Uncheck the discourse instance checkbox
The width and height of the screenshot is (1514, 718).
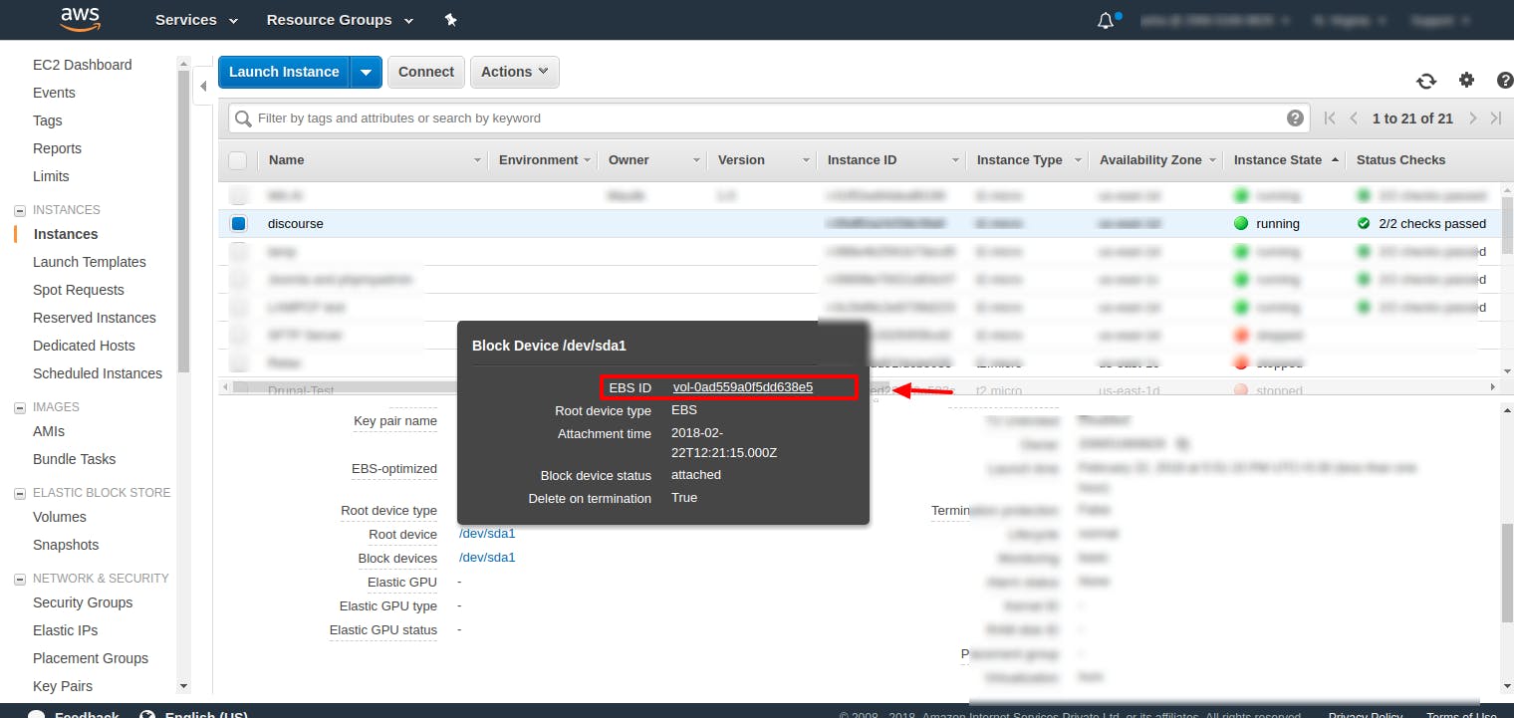point(237,223)
